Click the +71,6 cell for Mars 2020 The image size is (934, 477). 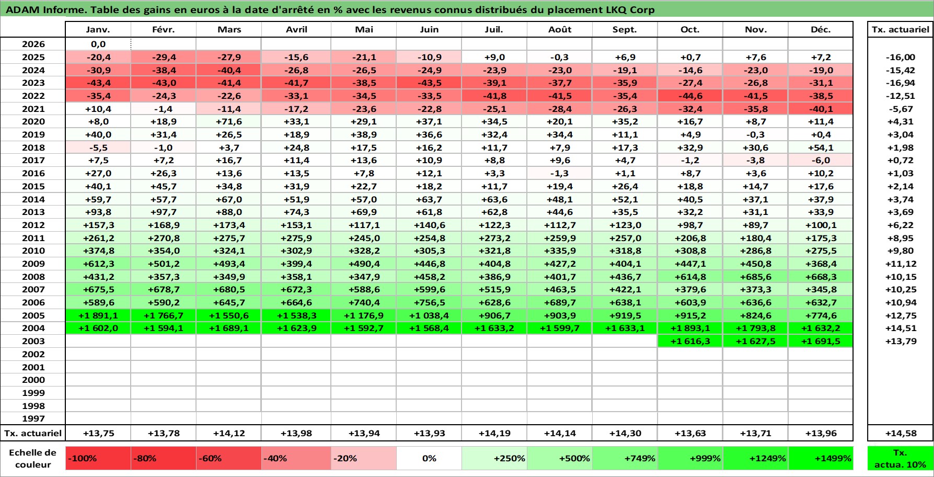coord(229,121)
